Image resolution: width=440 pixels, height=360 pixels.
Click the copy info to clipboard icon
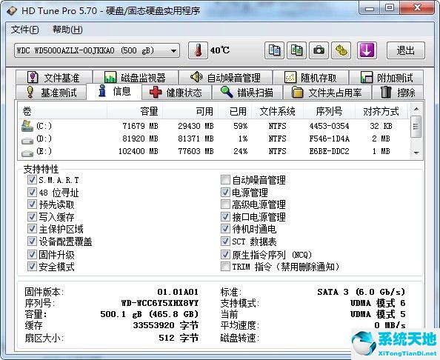point(274,50)
